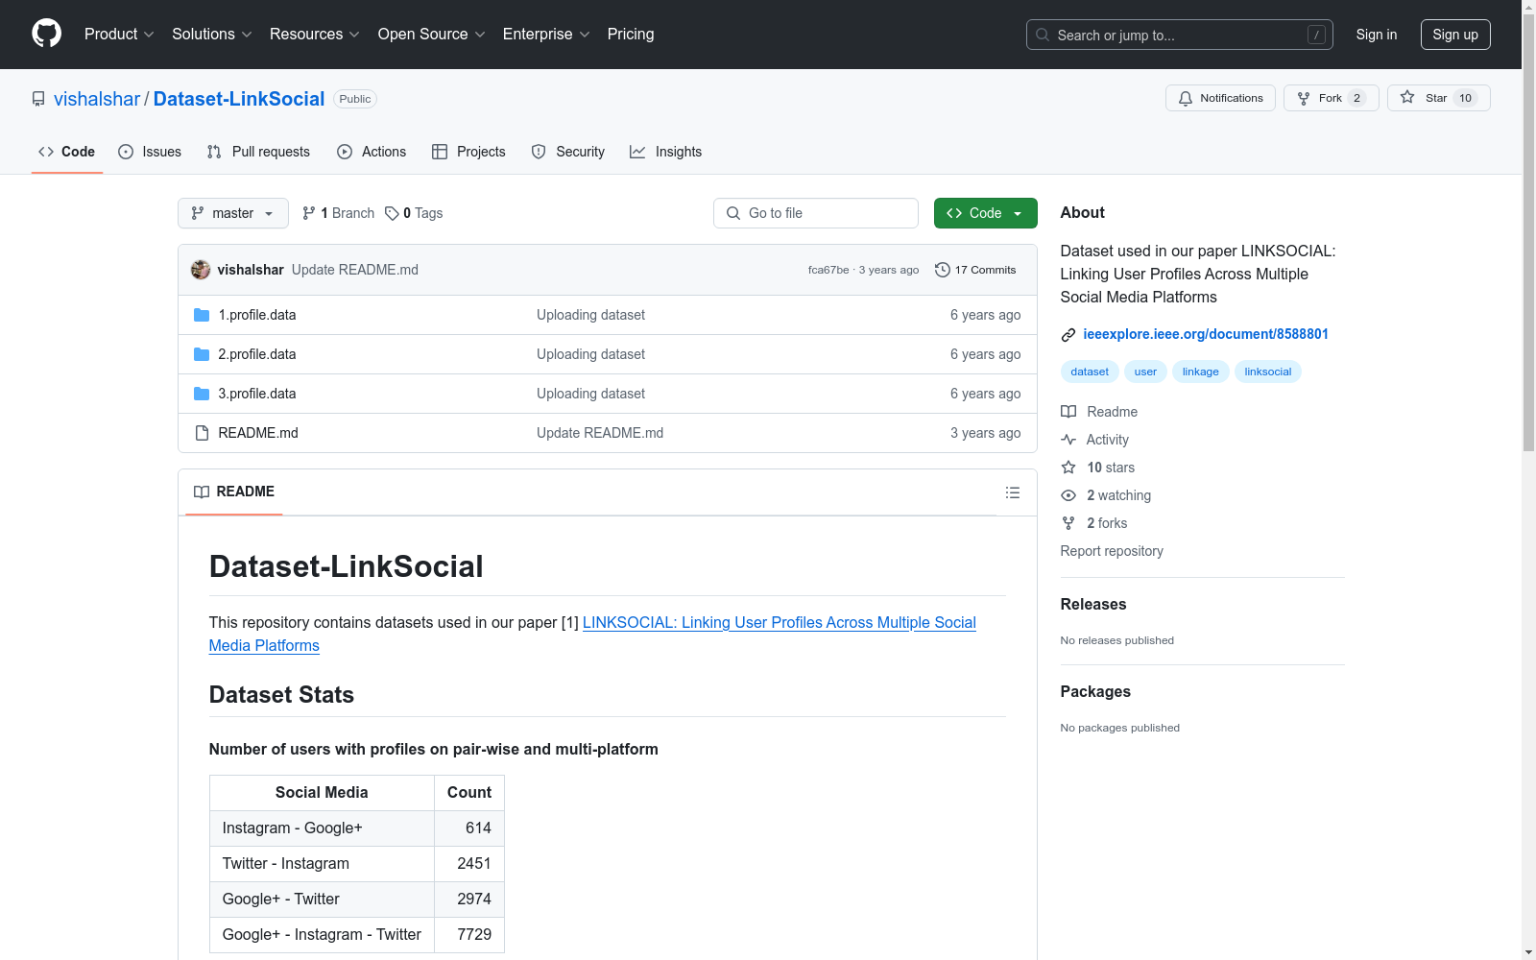Open Uploading dataset commit for 1.profile.data
This screenshot has height=960, width=1536.
tap(590, 315)
